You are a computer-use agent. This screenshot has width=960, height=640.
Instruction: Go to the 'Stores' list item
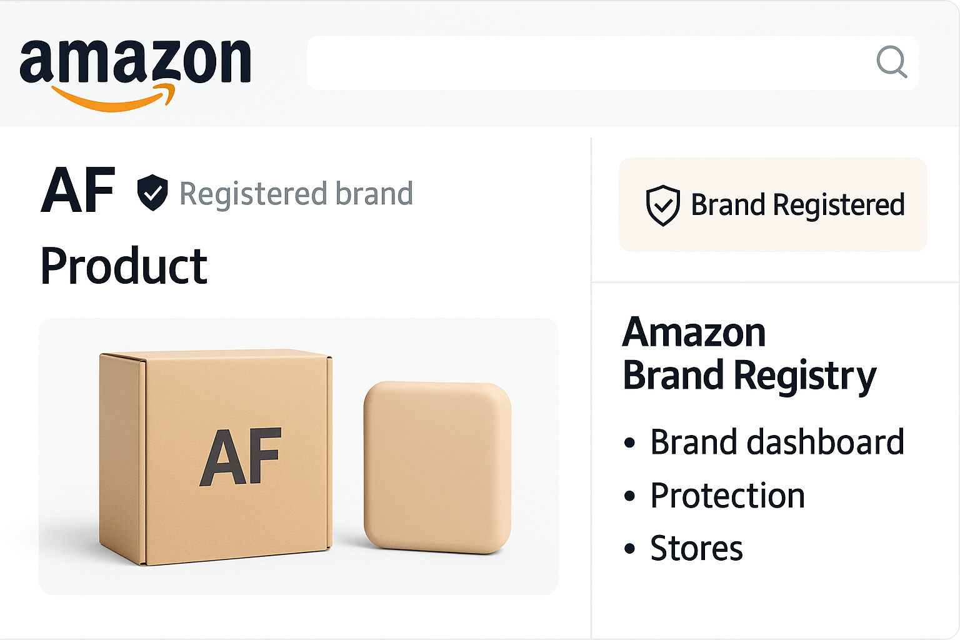pos(696,549)
